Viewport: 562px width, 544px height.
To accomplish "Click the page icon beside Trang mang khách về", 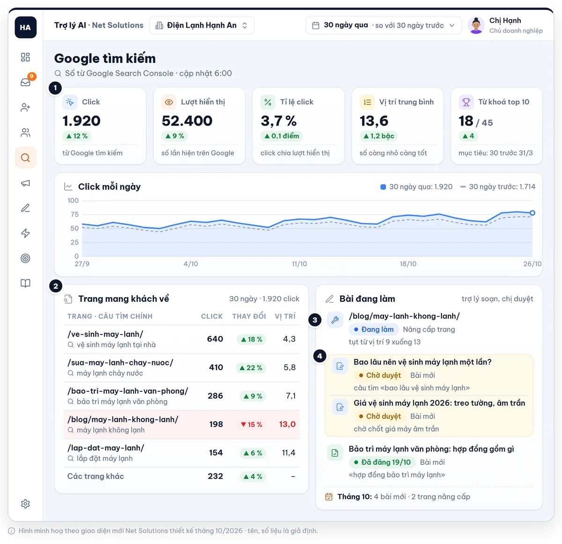I will click(68, 299).
